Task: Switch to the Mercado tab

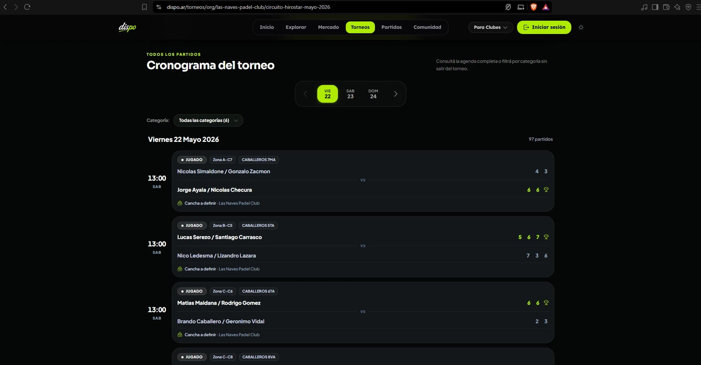Action: (x=328, y=27)
